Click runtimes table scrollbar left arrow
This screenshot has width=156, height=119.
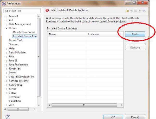49,105
